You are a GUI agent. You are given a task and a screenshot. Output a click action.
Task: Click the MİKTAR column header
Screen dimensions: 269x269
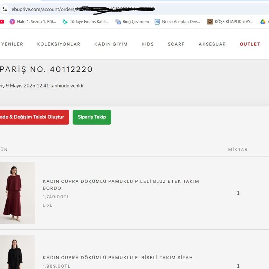point(238,150)
